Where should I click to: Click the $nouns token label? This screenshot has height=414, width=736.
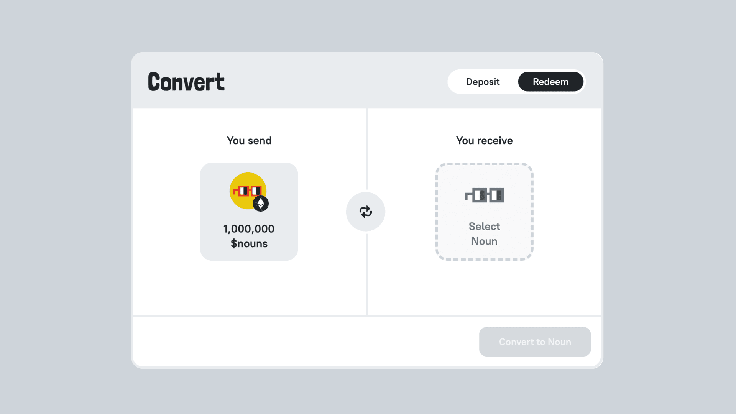(x=249, y=244)
